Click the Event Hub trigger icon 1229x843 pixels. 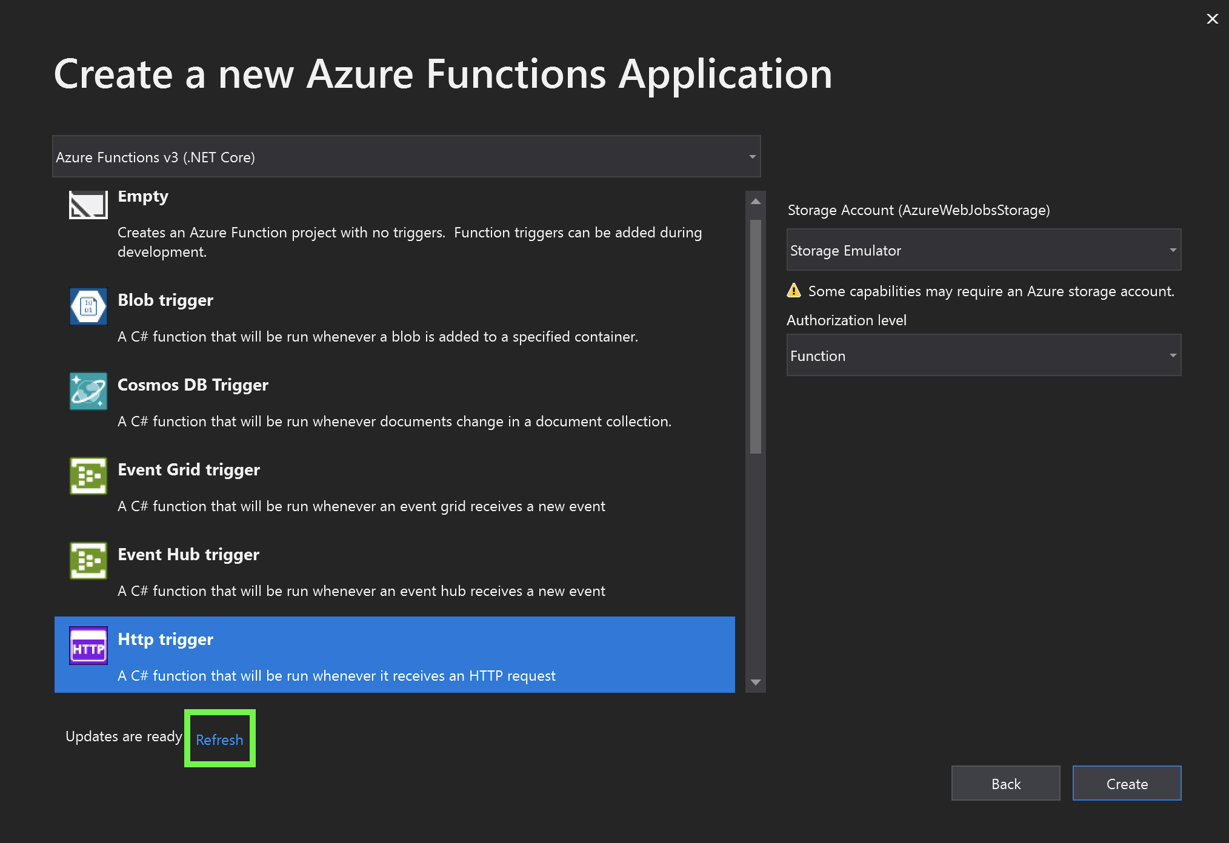pyautogui.click(x=88, y=560)
